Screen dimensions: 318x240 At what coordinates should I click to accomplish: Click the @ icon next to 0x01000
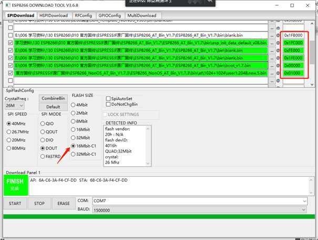278,73
